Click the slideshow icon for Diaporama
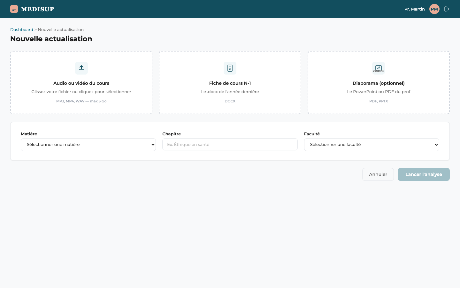The width and height of the screenshot is (460, 288). (379, 68)
